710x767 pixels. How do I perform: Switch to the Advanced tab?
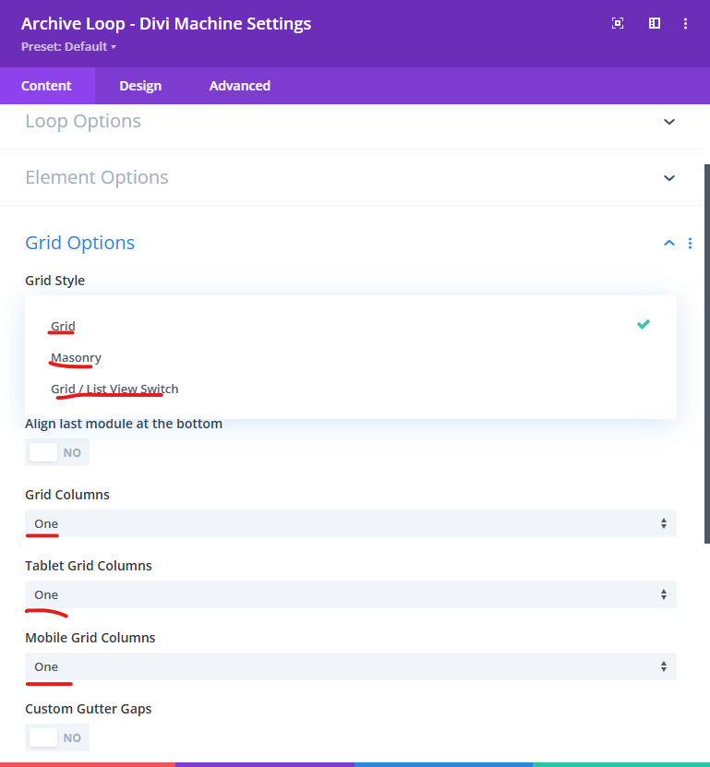click(239, 86)
